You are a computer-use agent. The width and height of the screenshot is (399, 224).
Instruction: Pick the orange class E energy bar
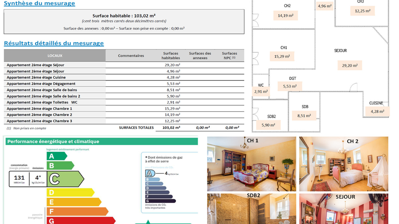coord(74,202)
